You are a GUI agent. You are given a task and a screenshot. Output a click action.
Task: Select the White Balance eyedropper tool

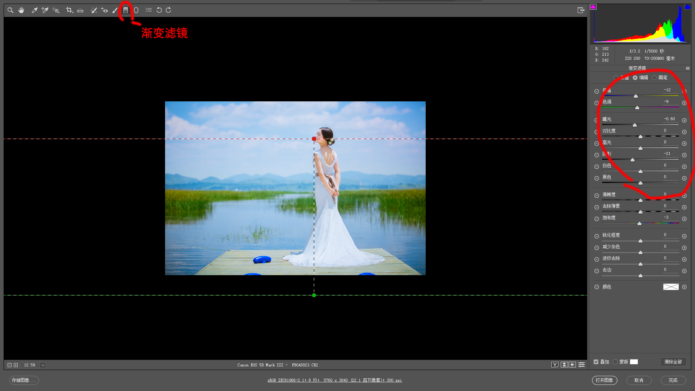click(x=34, y=10)
